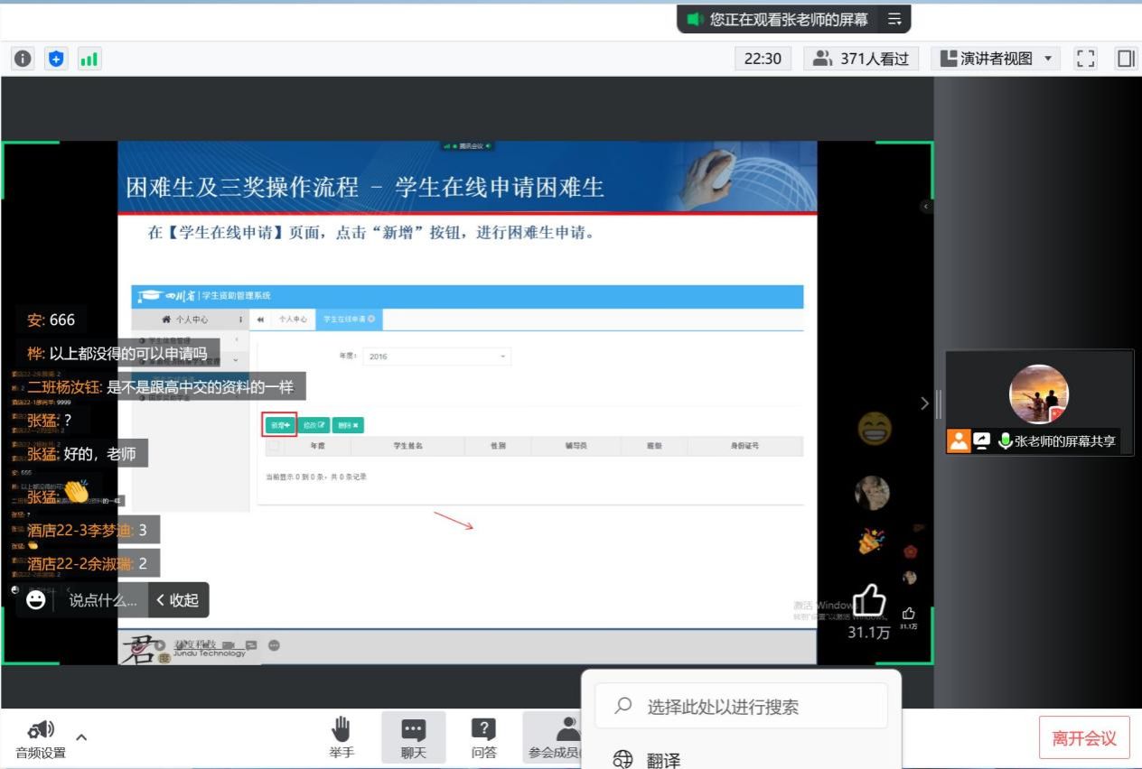Open meeting info icon

[23, 59]
